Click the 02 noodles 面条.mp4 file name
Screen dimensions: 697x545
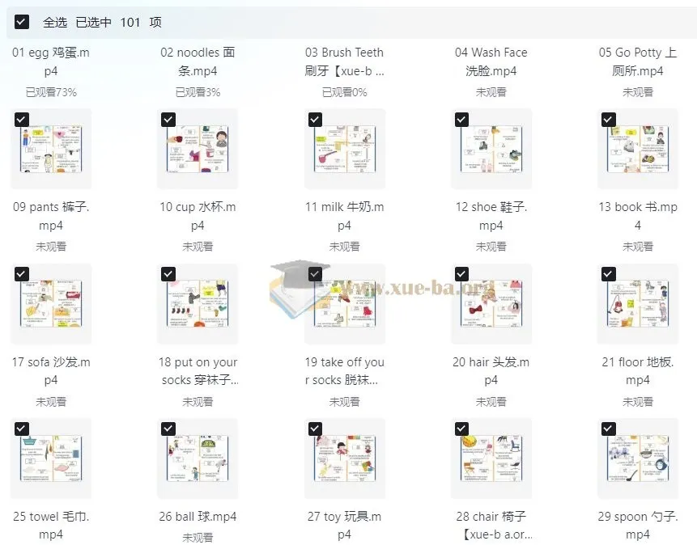click(198, 61)
